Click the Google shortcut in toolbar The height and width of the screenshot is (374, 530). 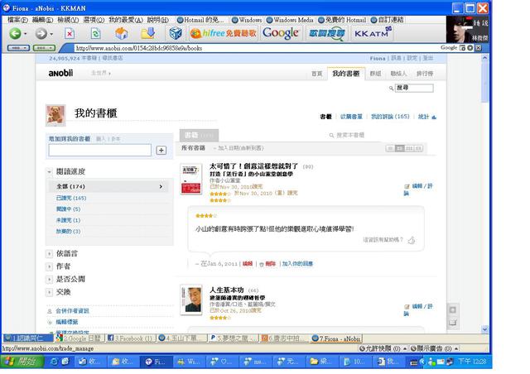pos(280,33)
